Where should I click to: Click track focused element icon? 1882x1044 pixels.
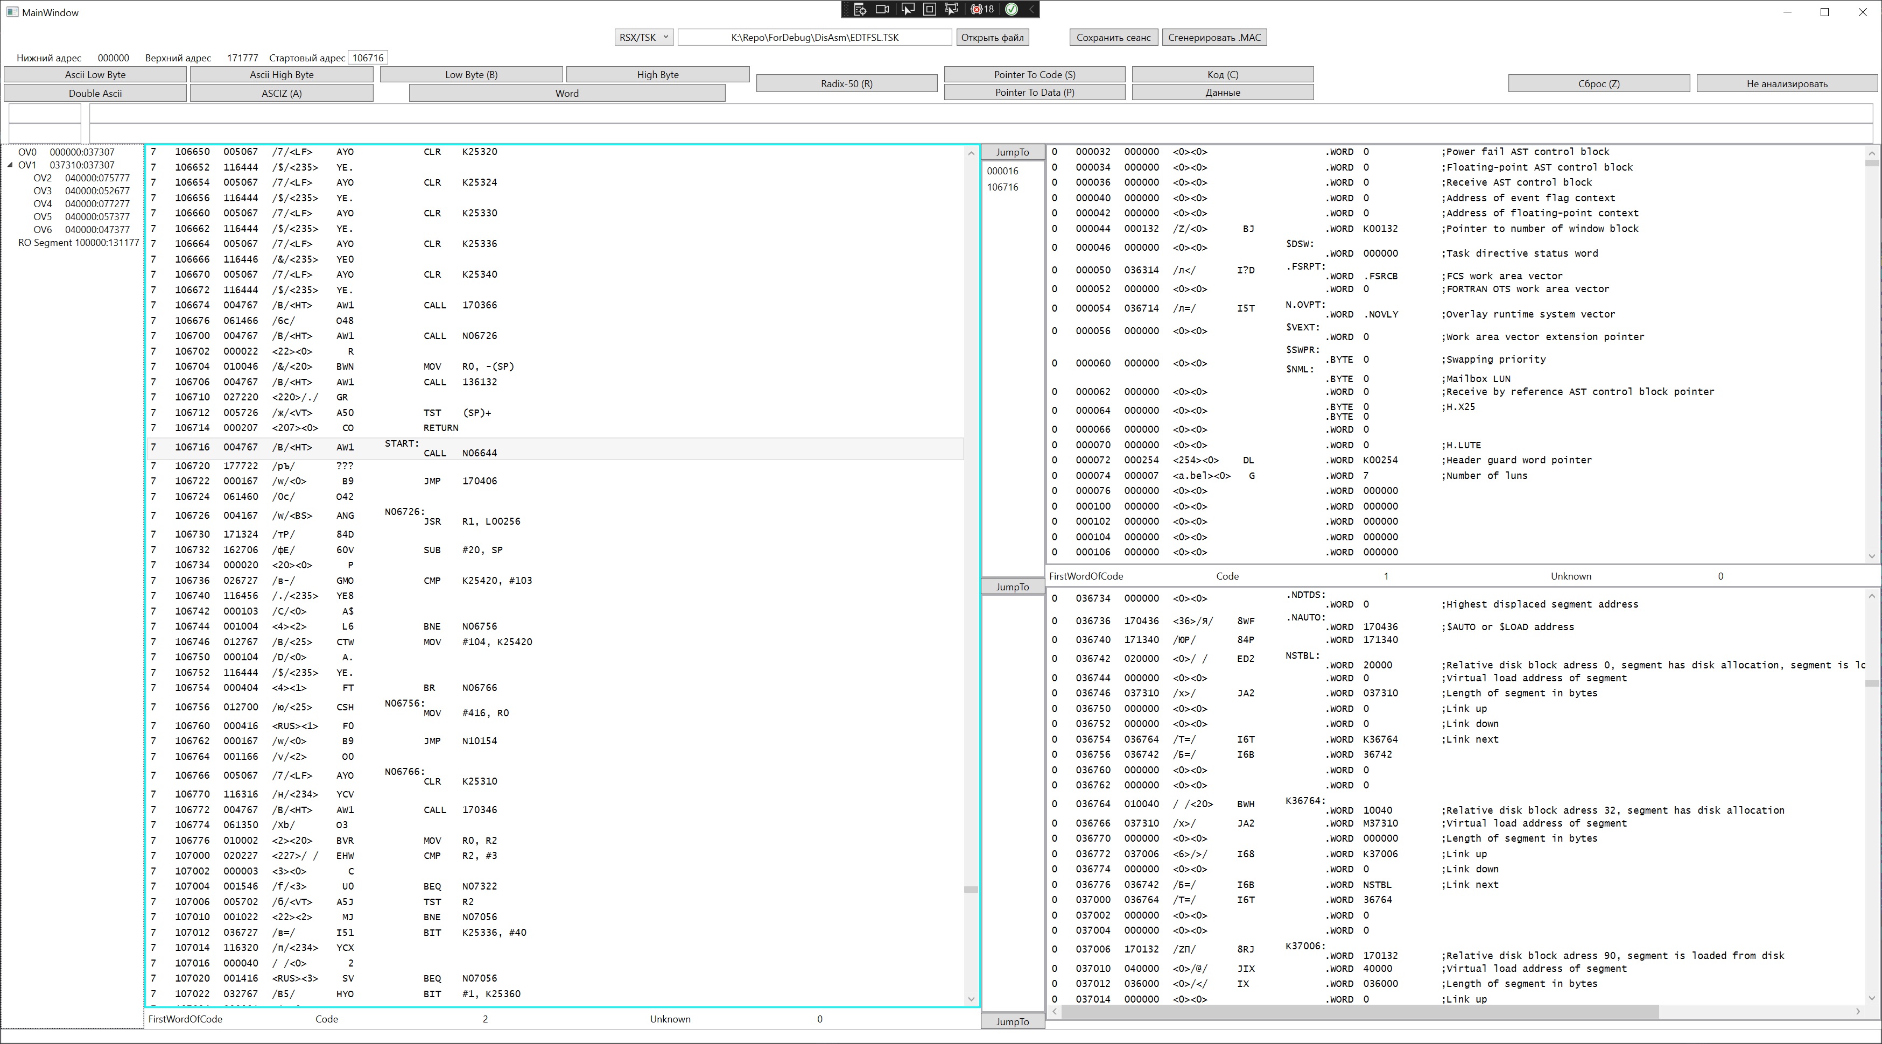951,10
